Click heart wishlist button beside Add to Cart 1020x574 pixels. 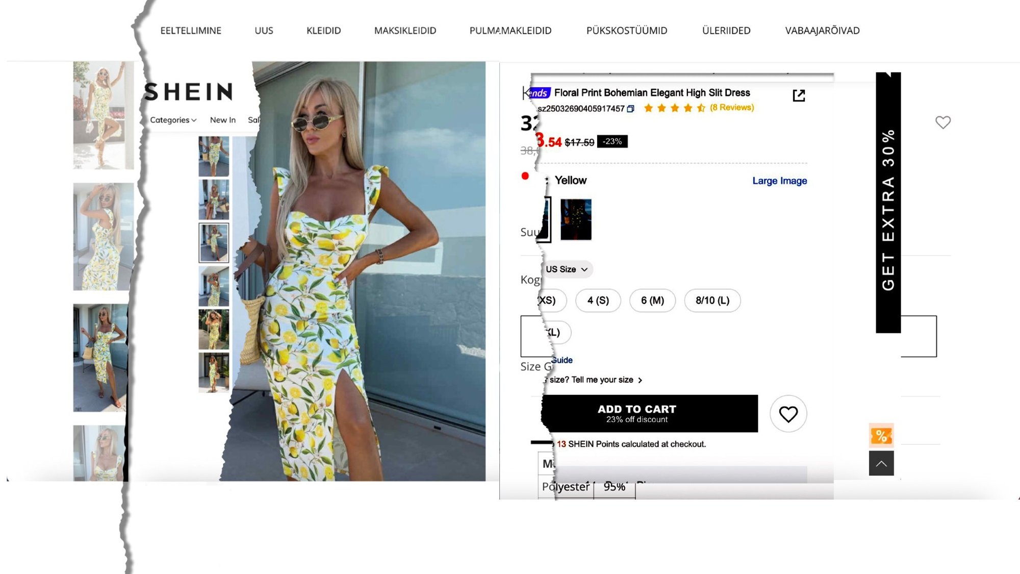788,414
